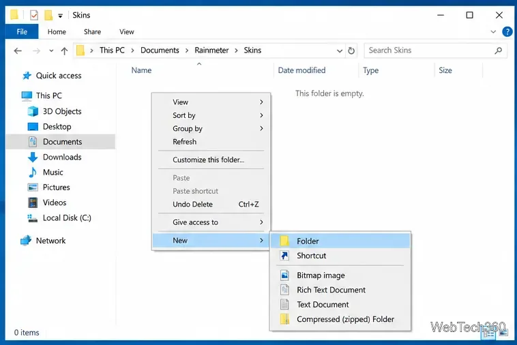Create a new Compressed (zipped) Folder

pyautogui.click(x=340, y=319)
